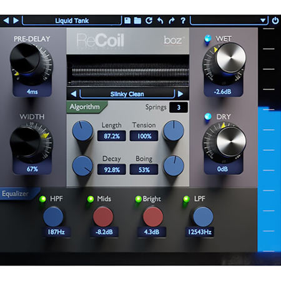Undo the last change
This screenshot has height=281, width=281.
pyautogui.click(x=160, y=21)
